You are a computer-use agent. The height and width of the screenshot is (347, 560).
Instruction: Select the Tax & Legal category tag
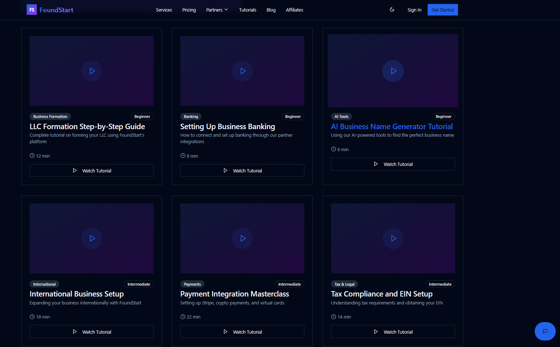pyautogui.click(x=344, y=284)
